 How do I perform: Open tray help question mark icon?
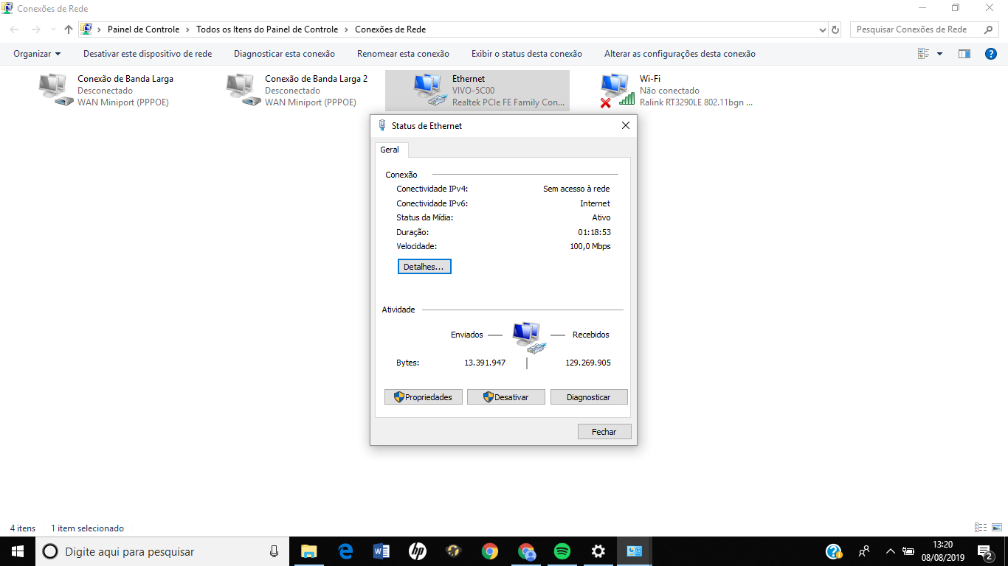click(x=834, y=551)
